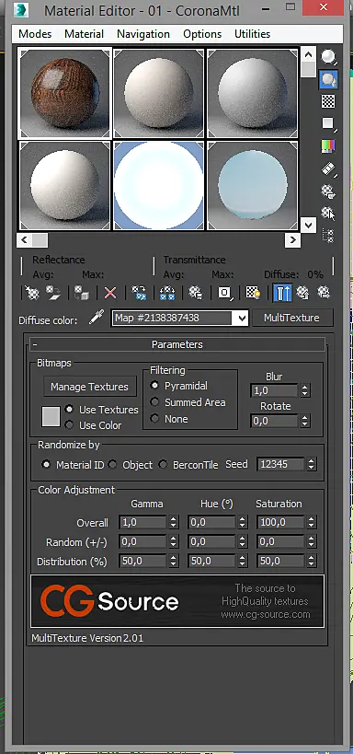The image size is (353, 754).
Task: Click the sample slots scroll-right arrow
Action: (292, 239)
